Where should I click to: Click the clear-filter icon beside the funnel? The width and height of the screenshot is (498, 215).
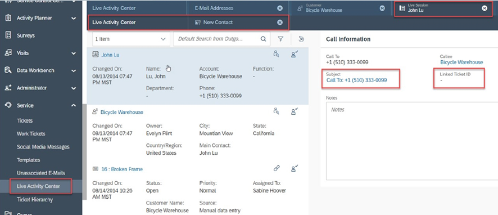click(x=301, y=39)
